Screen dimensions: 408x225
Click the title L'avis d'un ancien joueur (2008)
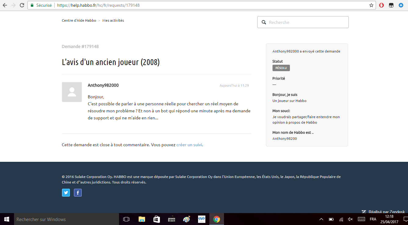111,62
